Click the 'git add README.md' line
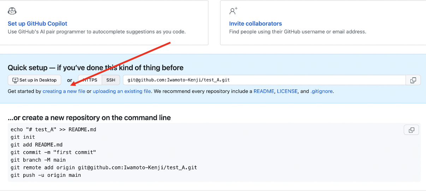Viewport: 426px width, 192px height. pyautogui.click(x=36, y=145)
